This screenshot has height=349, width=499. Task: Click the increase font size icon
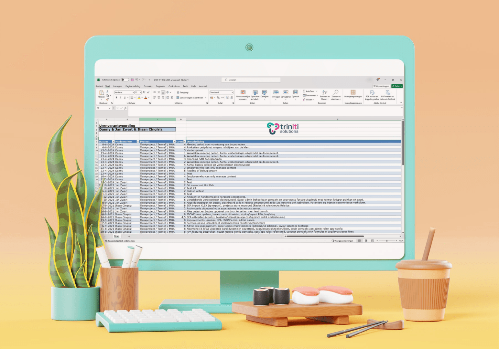tap(144, 92)
